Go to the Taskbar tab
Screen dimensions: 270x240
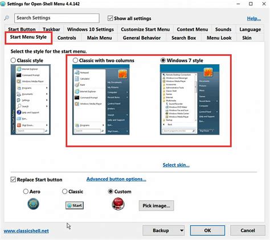pyautogui.click(x=51, y=30)
